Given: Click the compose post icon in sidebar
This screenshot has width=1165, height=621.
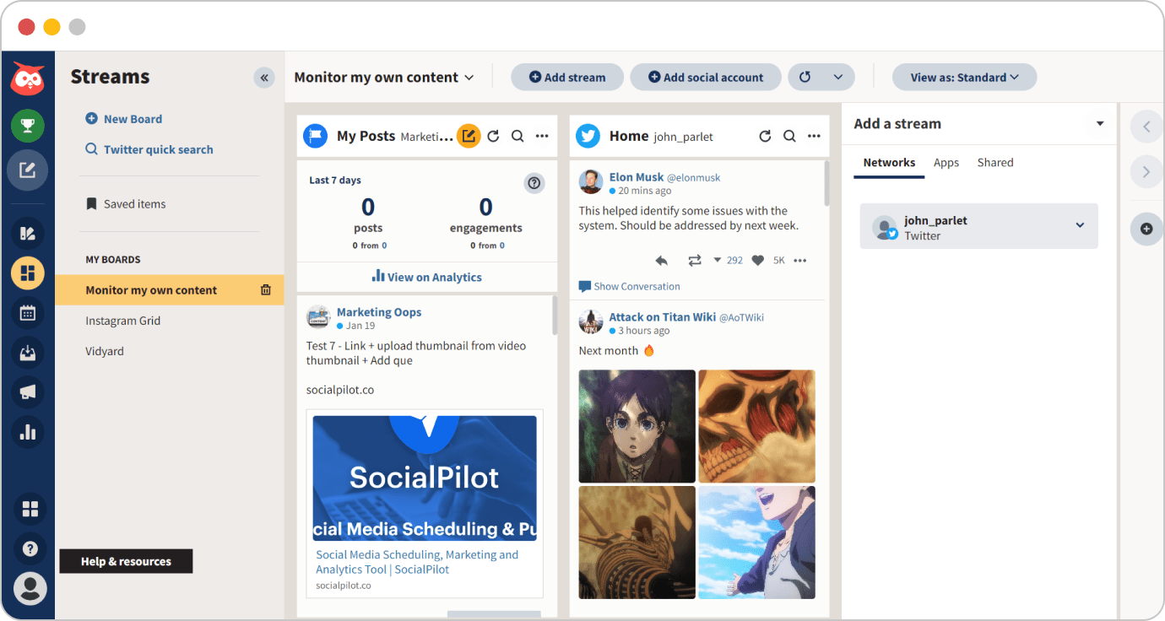Looking at the screenshot, I should (x=28, y=170).
